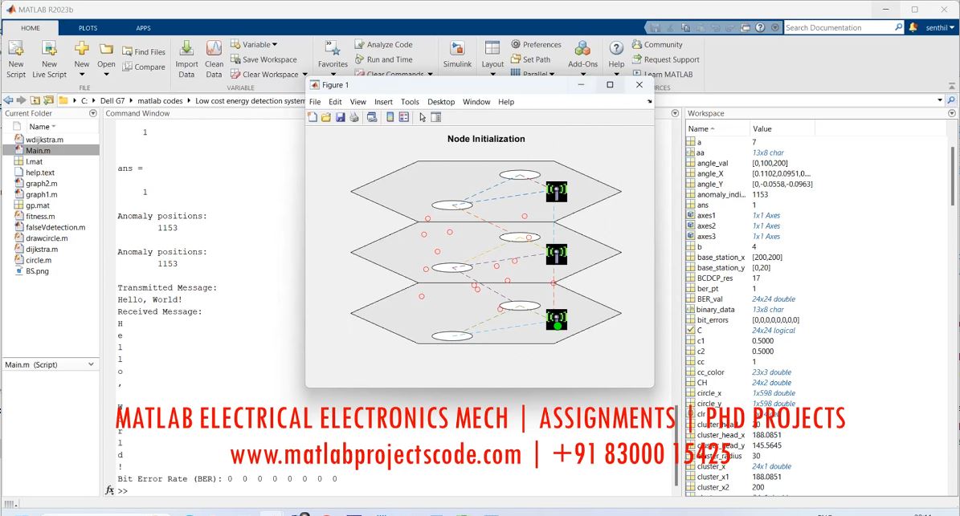Open Preferences gear in ribbon

click(x=537, y=45)
